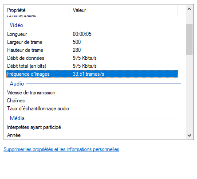Select the Chaînes property row
This screenshot has width=197, height=179.
[92, 101]
